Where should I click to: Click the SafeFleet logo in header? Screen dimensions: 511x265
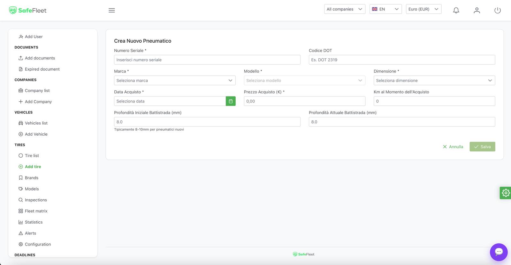tap(28, 11)
